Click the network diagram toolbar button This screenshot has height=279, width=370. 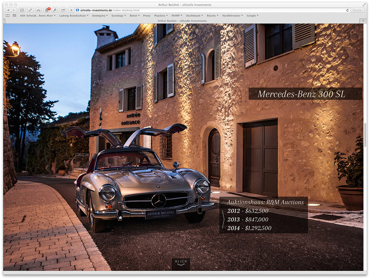pyautogui.click(x=38, y=10)
